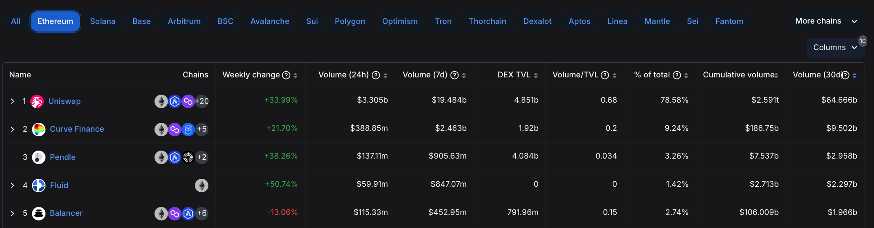874x228 pixels.
Task: Expand the Uniswap row chevron
Action: pyautogui.click(x=13, y=101)
